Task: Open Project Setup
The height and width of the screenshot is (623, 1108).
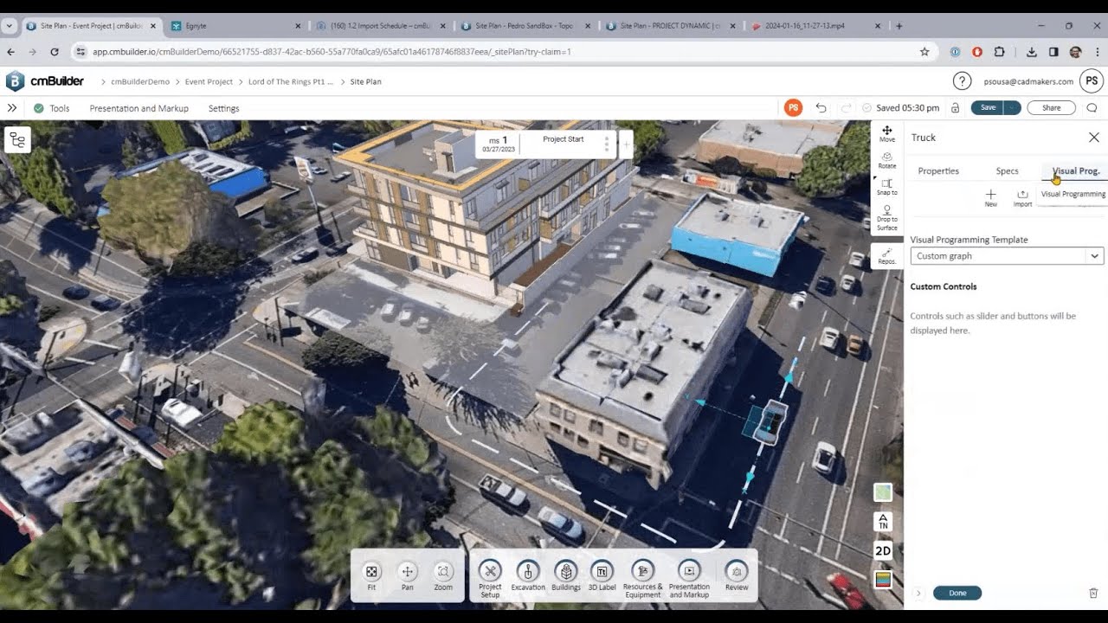Action: 490,578
